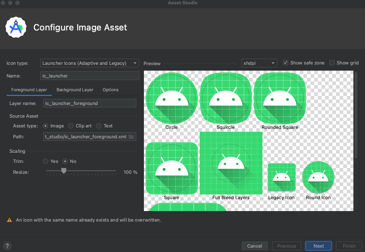Image resolution: width=365 pixels, height=252 pixels.
Task: Open the xhdpi density dropdown
Action: tap(259, 63)
